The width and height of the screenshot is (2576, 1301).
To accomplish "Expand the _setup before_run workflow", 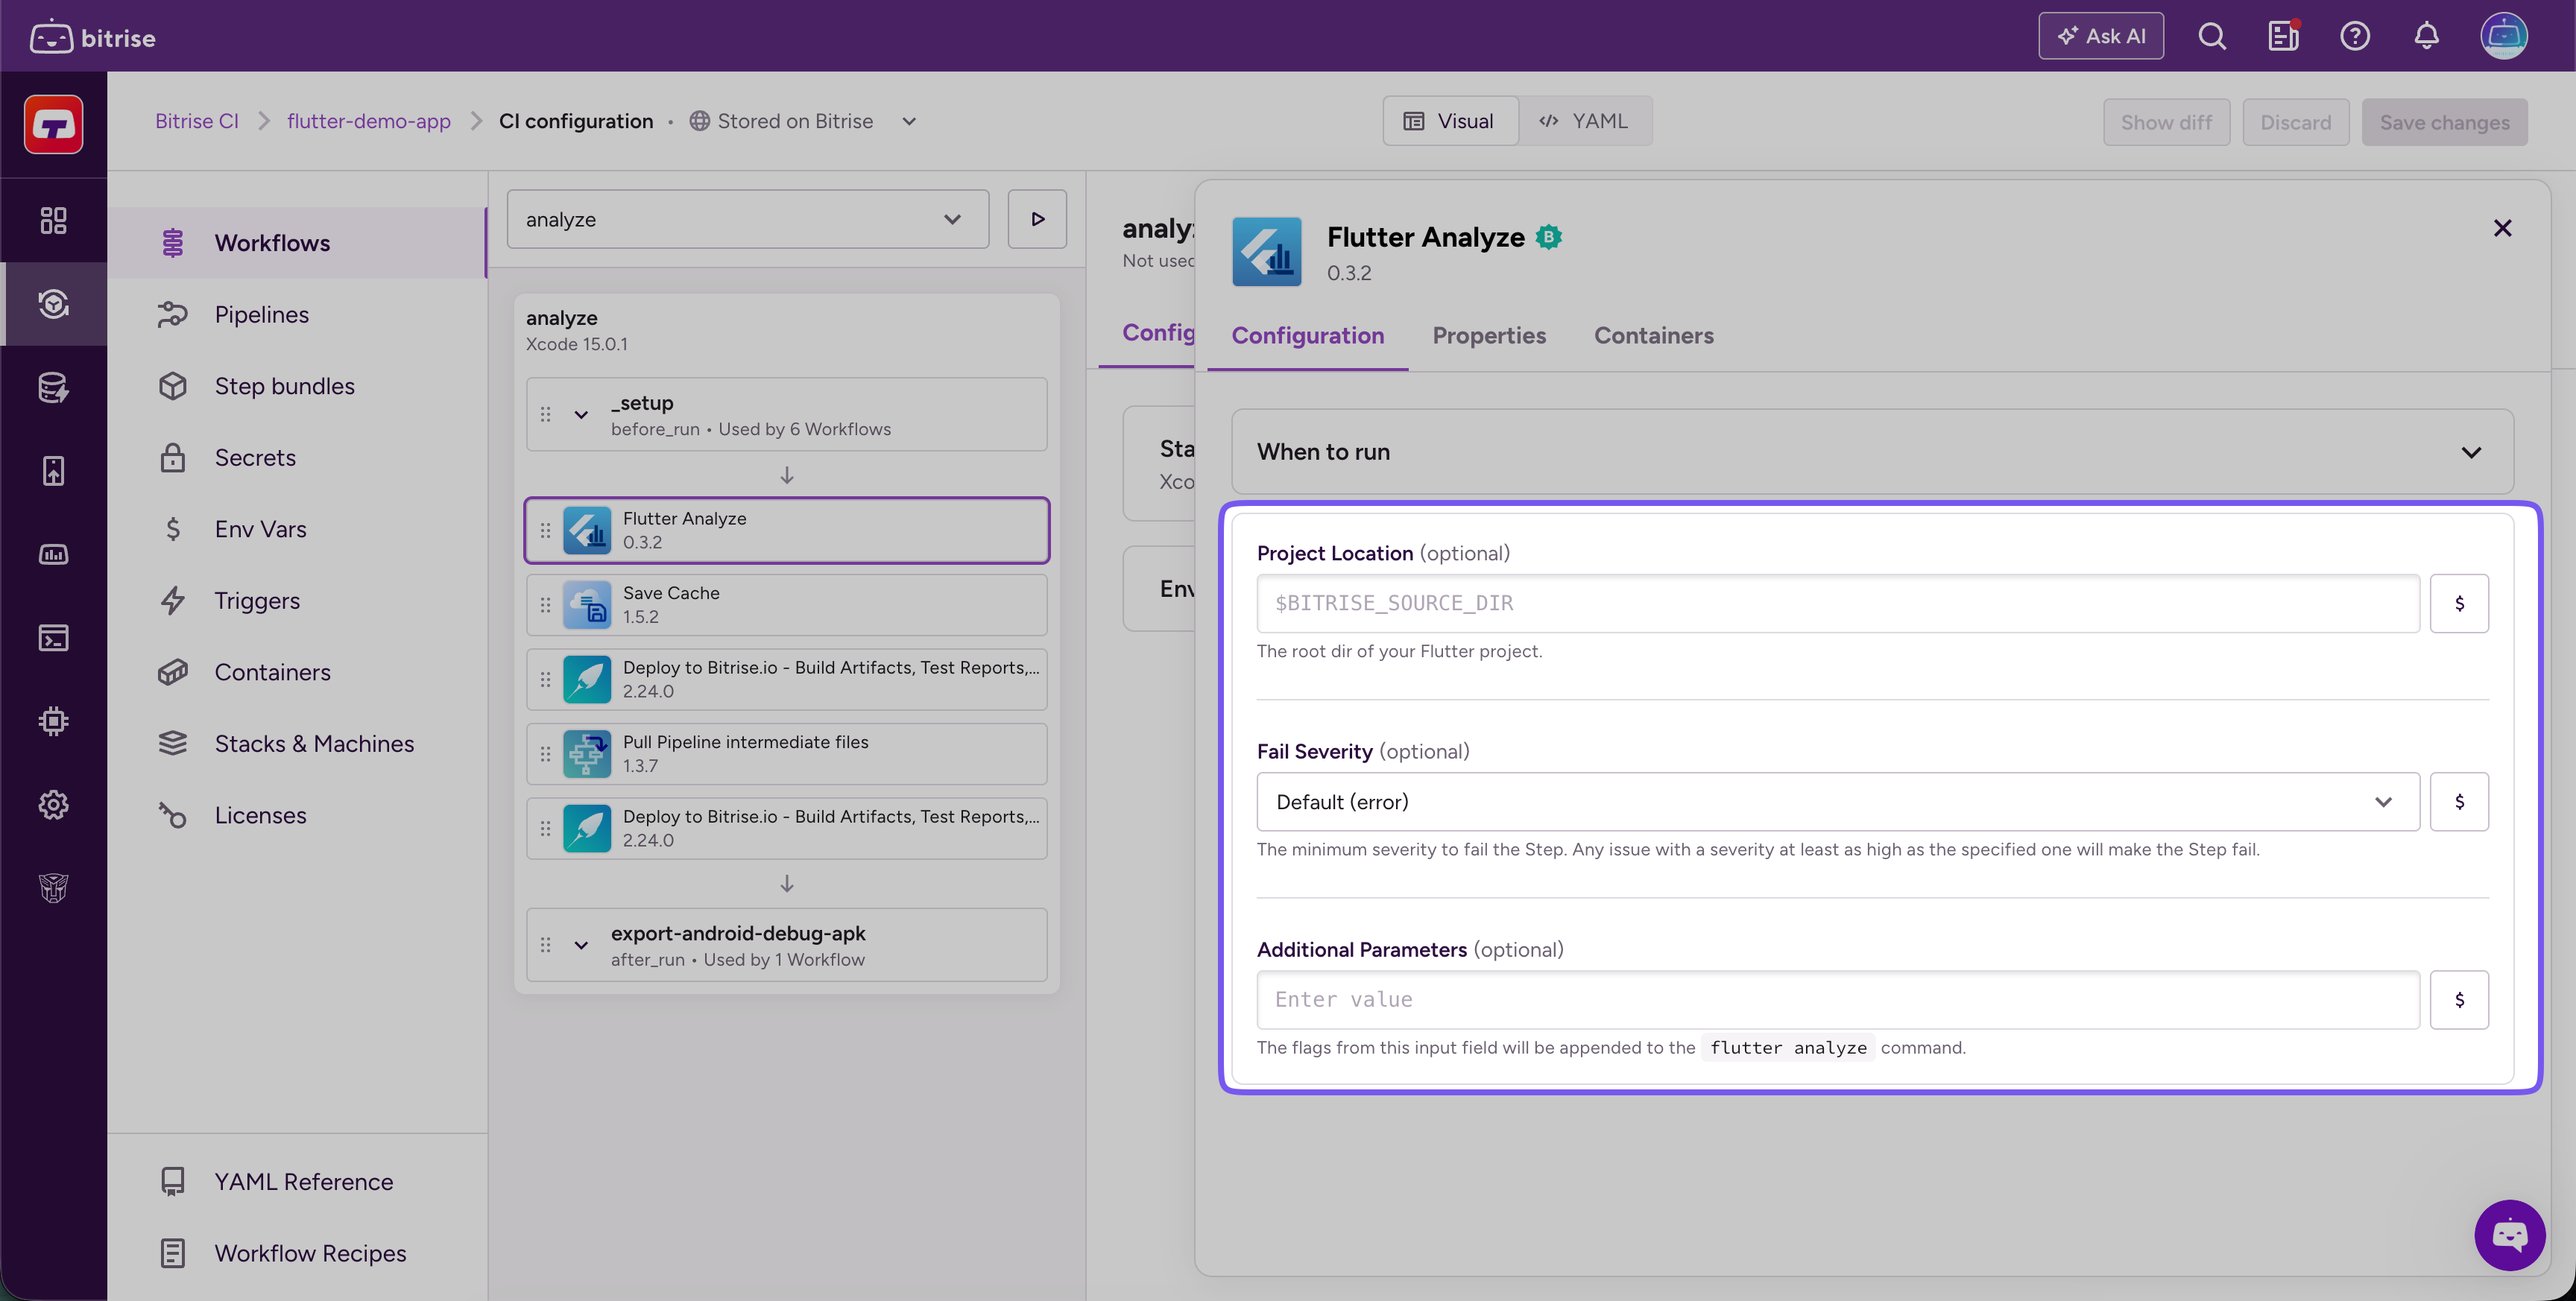I will pos(581,414).
